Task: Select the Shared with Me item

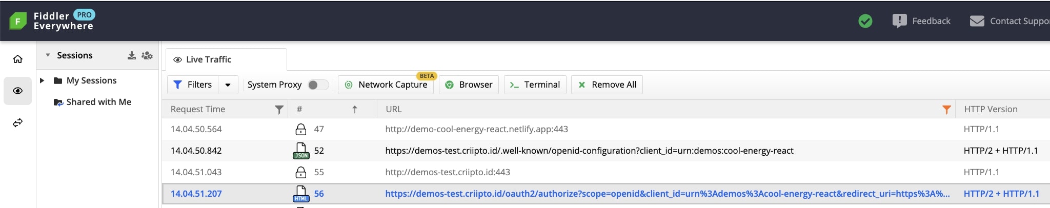Action: coord(98,102)
